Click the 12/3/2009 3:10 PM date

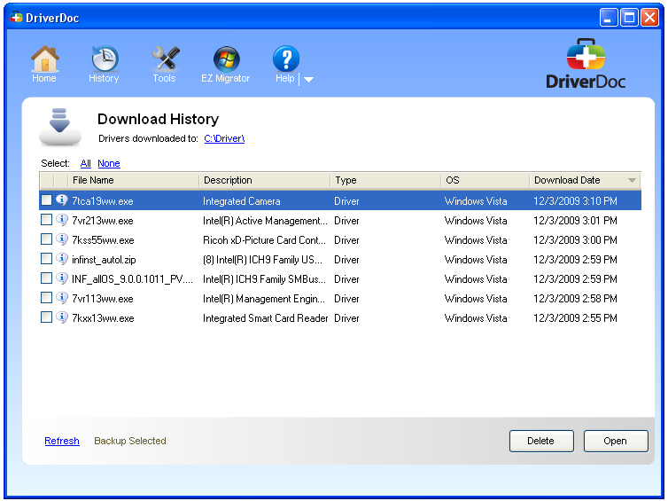pos(575,201)
